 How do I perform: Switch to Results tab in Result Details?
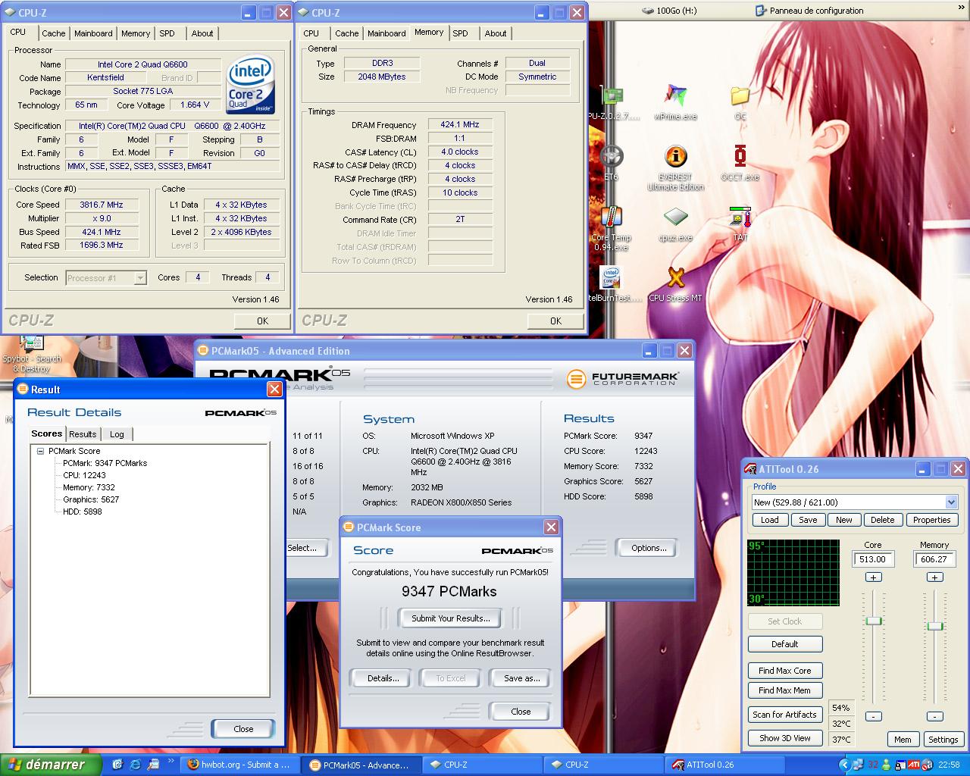coord(83,434)
